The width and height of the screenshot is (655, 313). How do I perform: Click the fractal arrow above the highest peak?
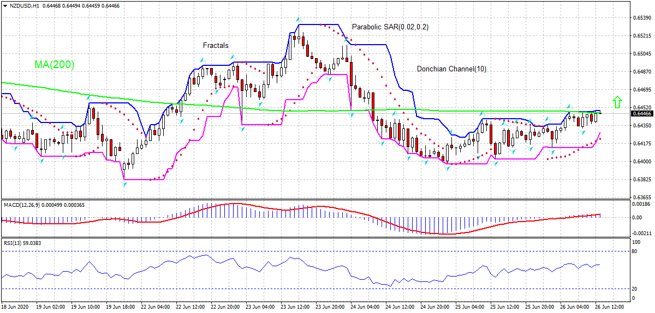(x=298, y=19)
